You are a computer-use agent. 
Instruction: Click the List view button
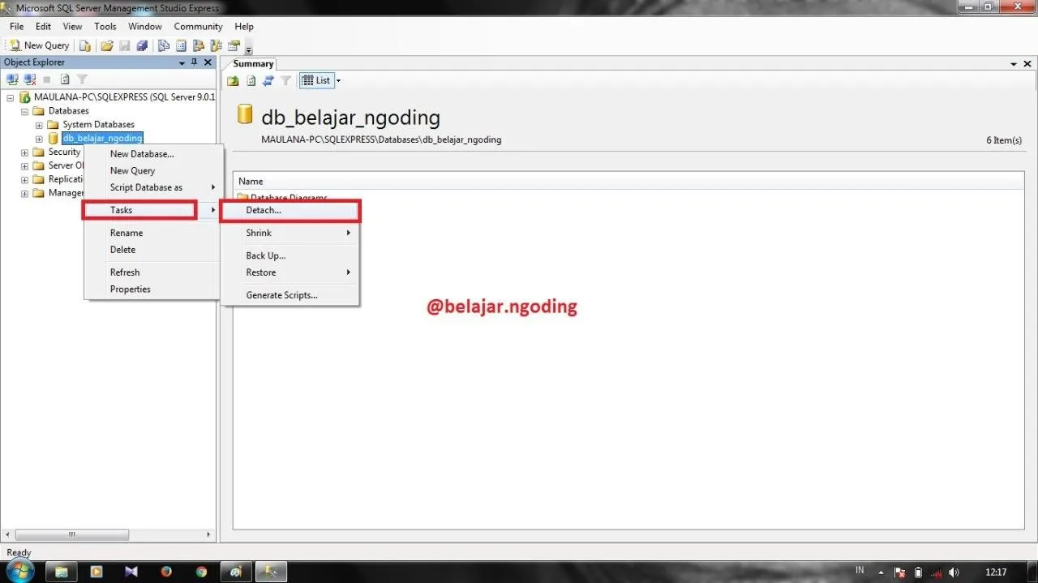click(x=316, y=80)
